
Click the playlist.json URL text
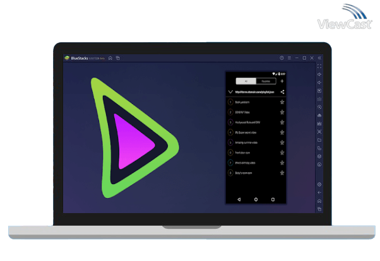pyautogui.click(x=254, y=92)
